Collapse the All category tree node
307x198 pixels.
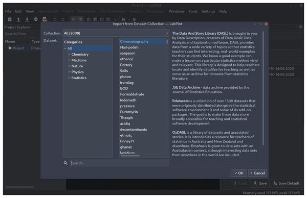point(65,48)
